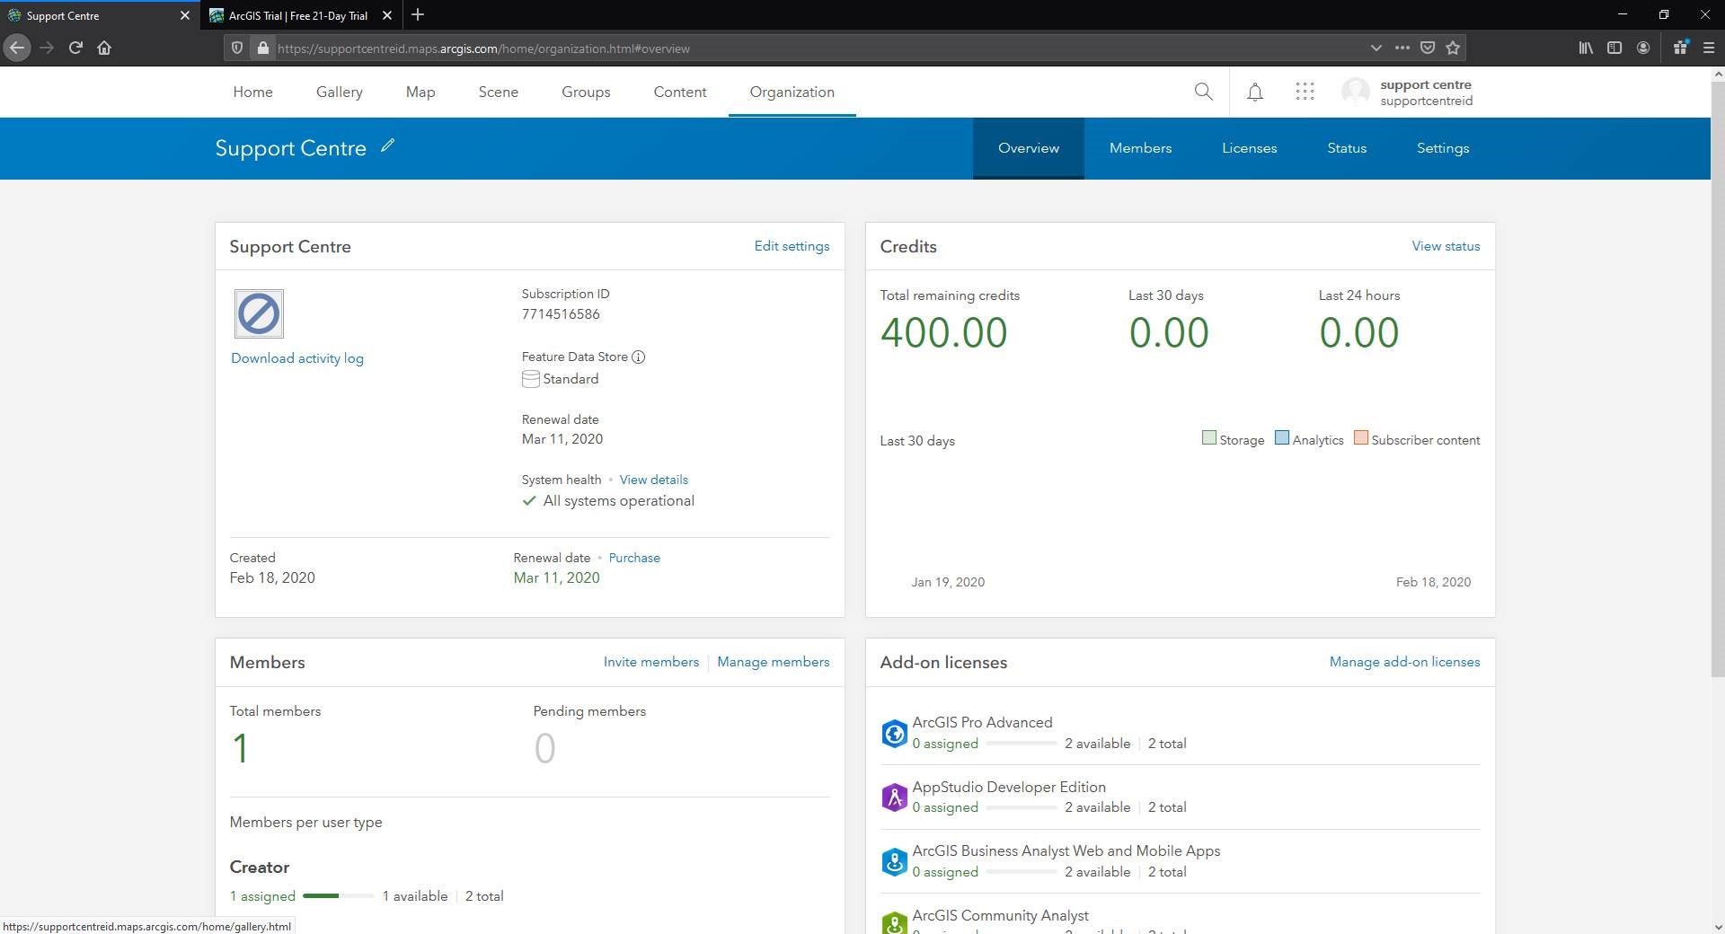
Task: Click the 400.00 total remaining credits value
Action: tap(943, 333)
